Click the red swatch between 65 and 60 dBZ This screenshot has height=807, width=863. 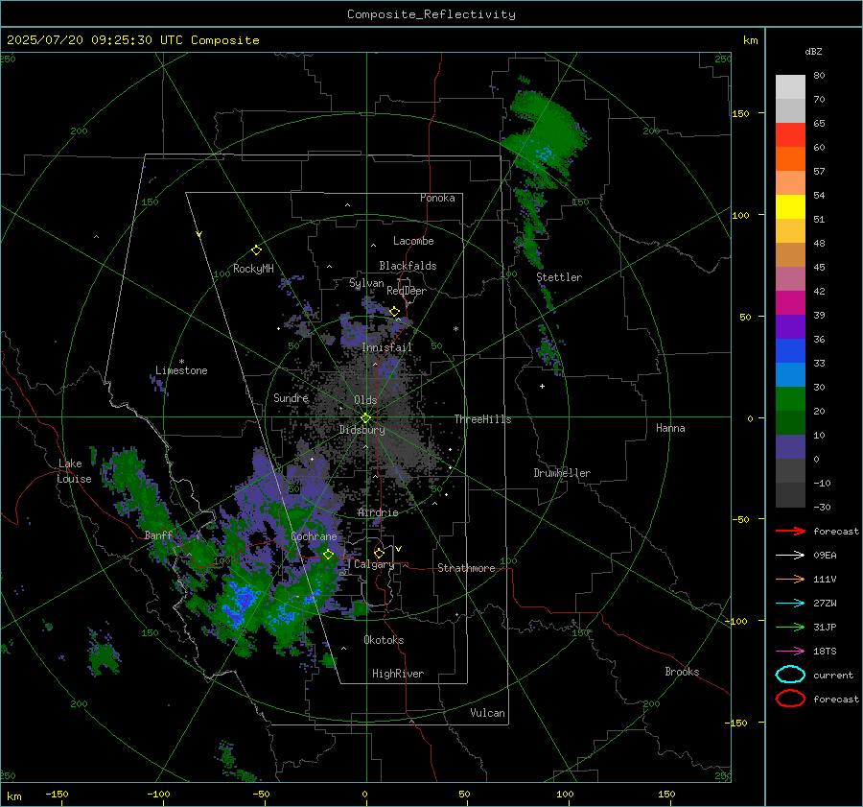pyautogui.click(x=790, y=135)
